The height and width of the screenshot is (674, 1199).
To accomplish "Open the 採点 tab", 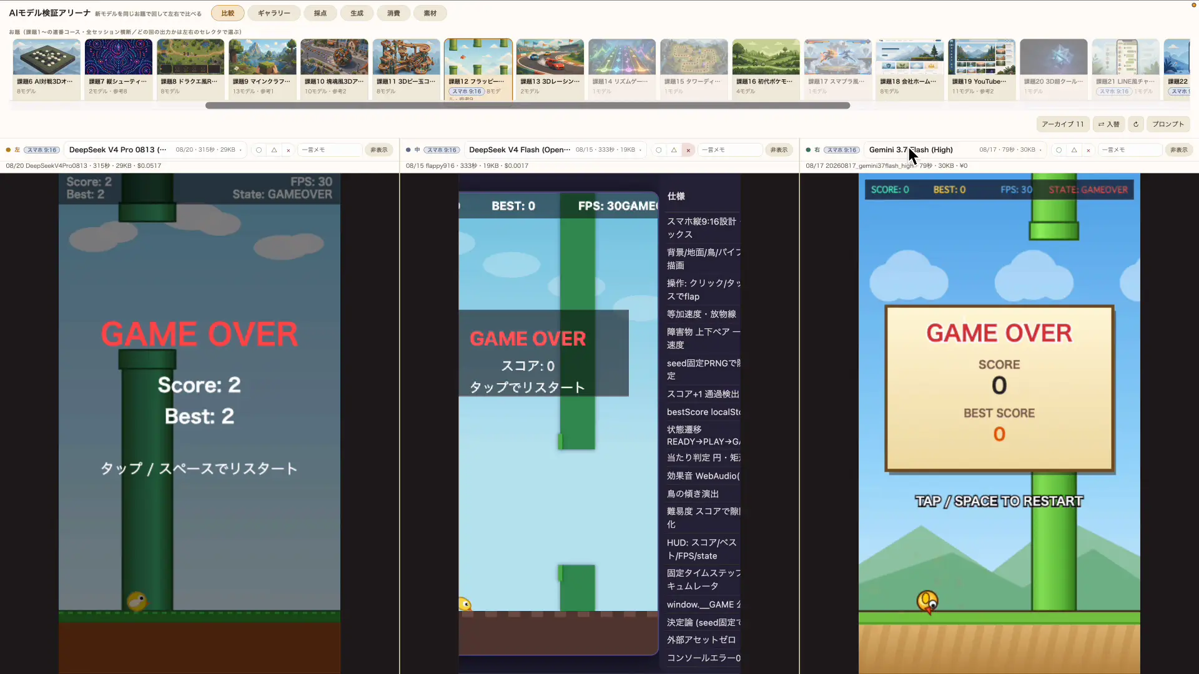I will pos(320,13).
